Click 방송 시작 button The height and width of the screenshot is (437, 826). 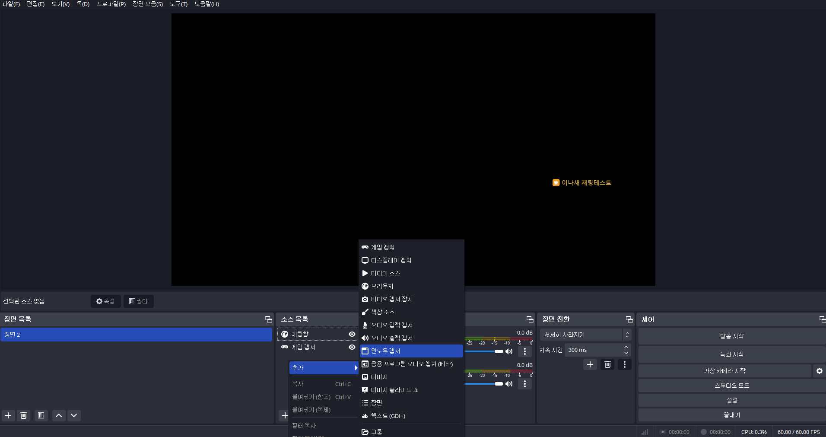tap(732, 336)
